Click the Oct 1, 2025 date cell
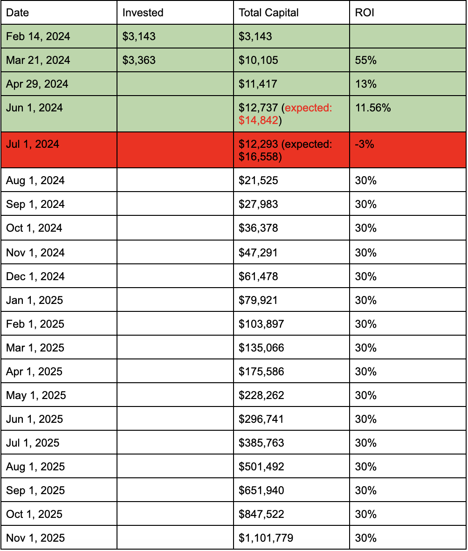This screenshot has height=551, width=468. 59,514
